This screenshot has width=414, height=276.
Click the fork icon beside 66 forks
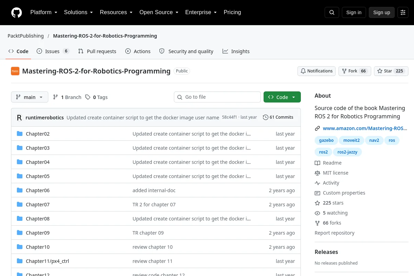click(317, 223)
